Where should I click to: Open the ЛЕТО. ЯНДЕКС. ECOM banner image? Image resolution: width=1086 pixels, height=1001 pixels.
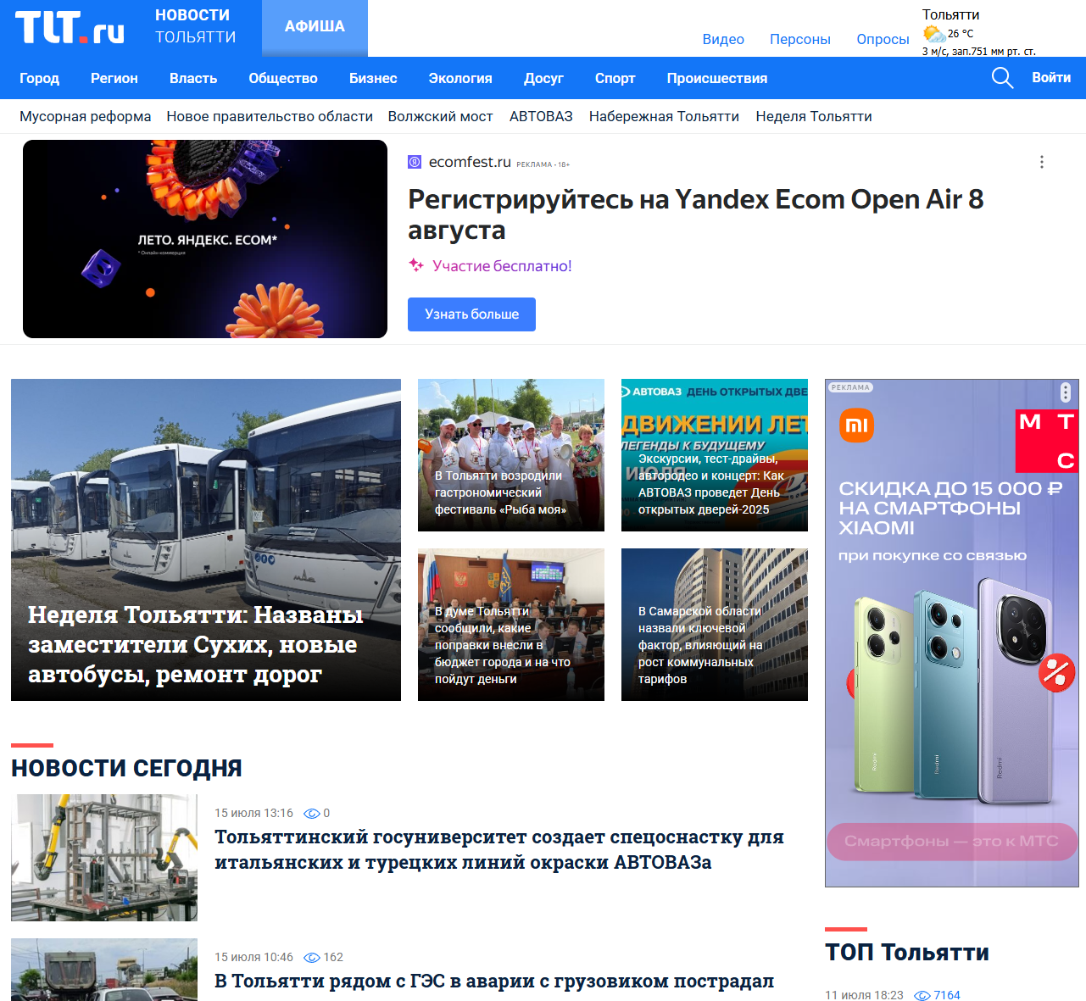[x=205, y=239]
